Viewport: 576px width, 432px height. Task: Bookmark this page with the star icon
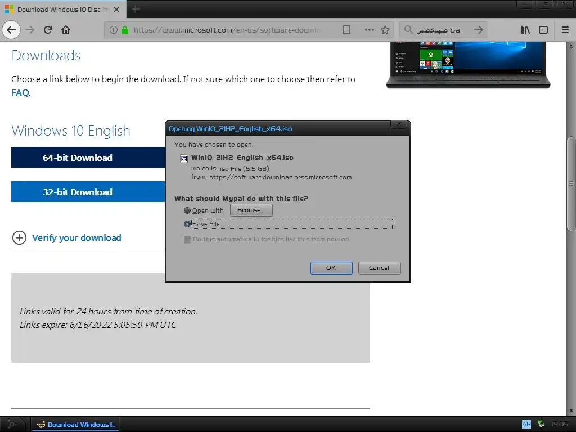coord(385,30)
